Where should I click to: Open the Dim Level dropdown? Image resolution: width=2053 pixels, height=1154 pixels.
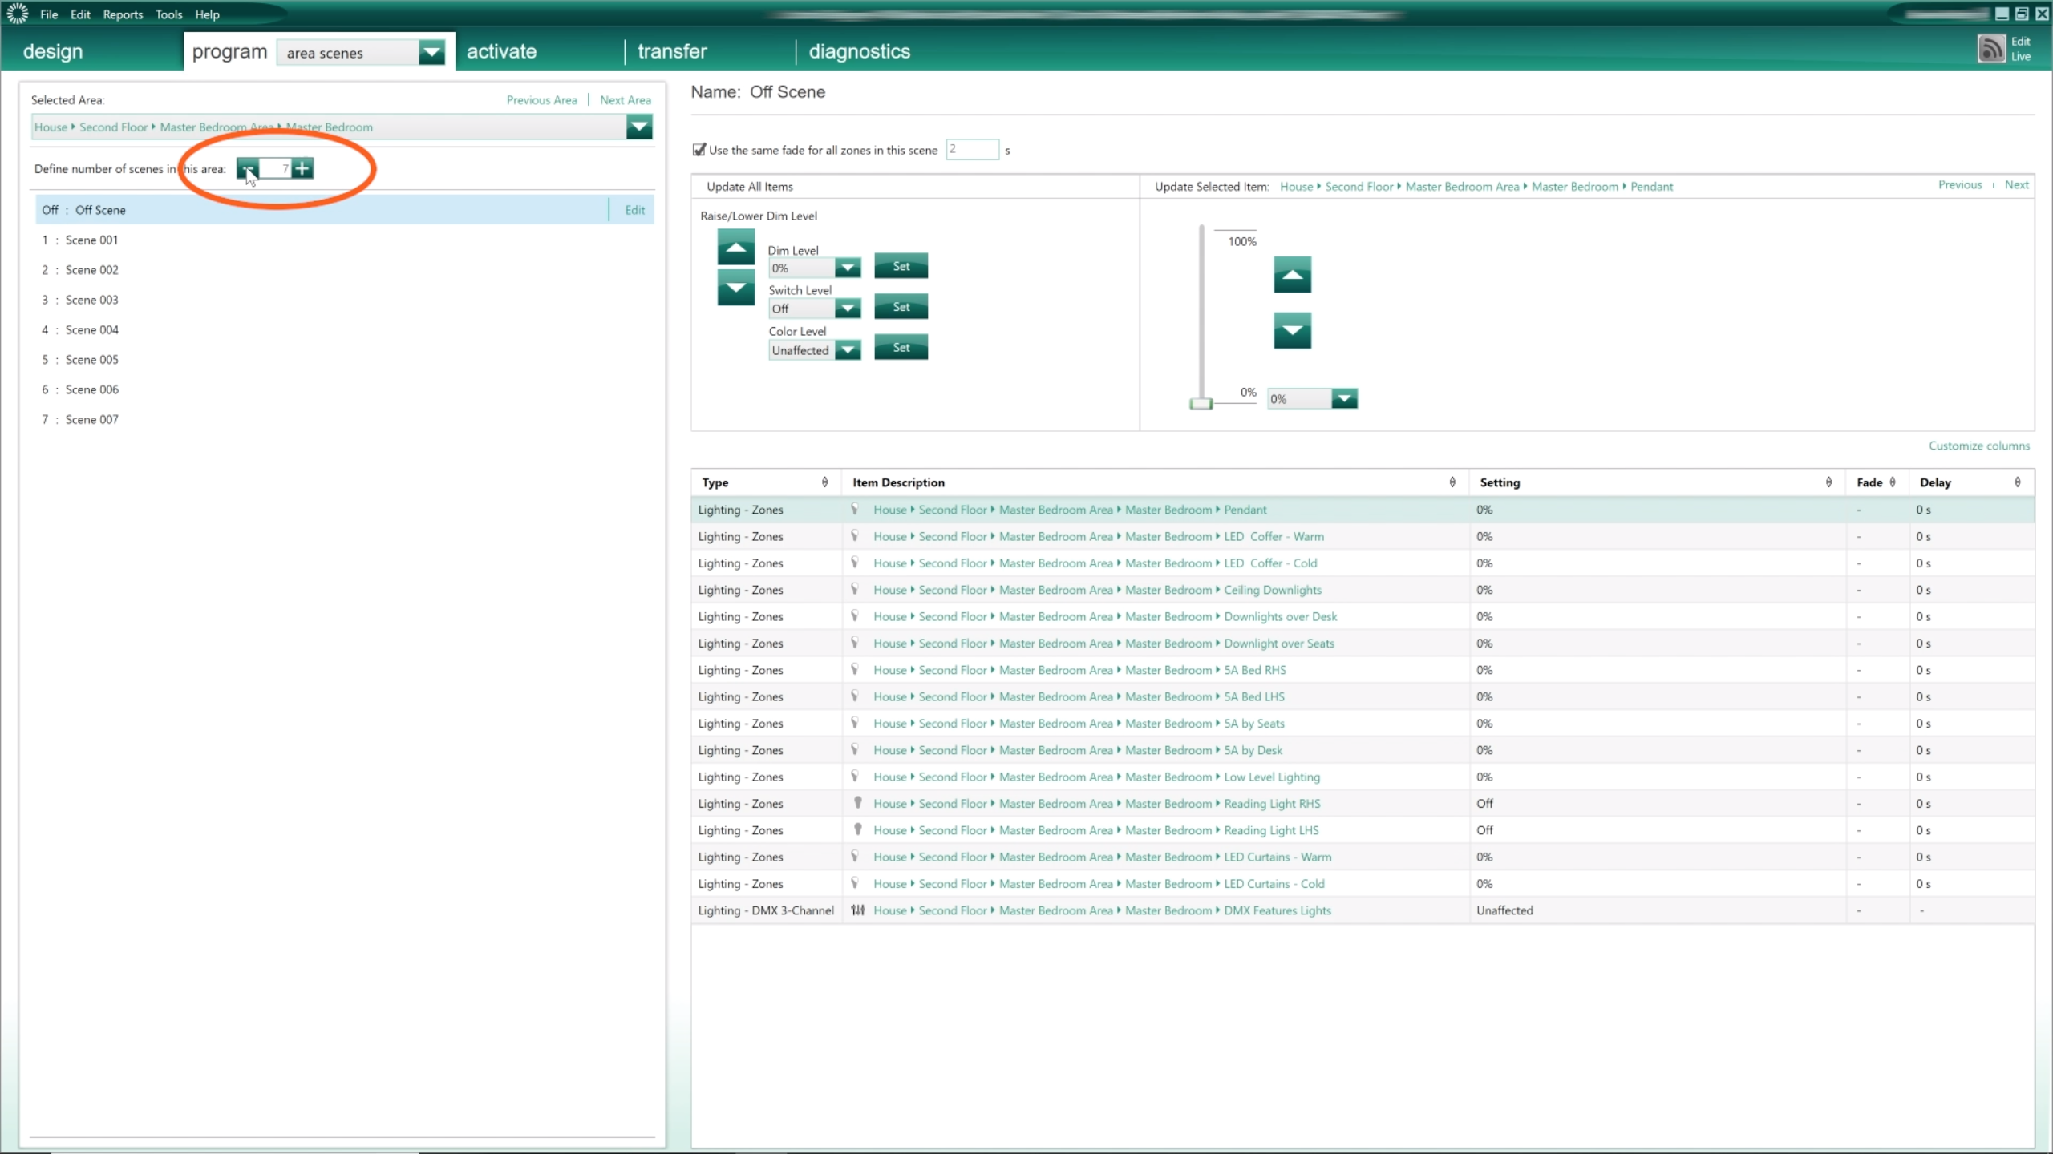(848, 268)
